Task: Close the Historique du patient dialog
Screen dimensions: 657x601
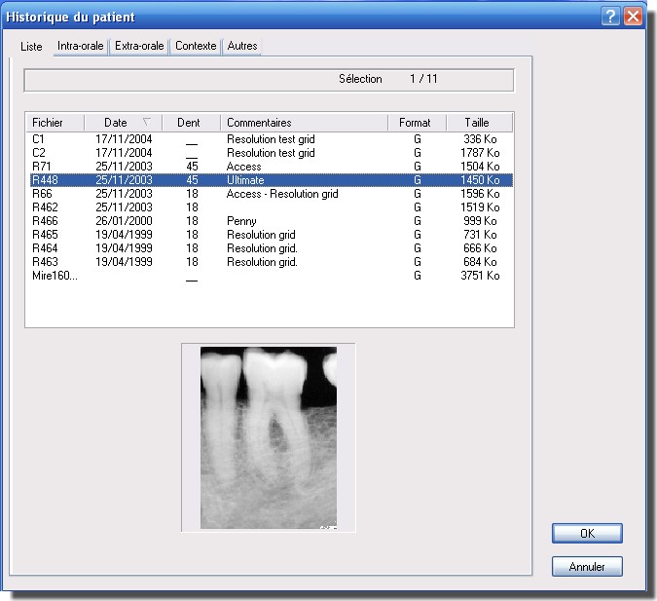Action: (632, 17)
